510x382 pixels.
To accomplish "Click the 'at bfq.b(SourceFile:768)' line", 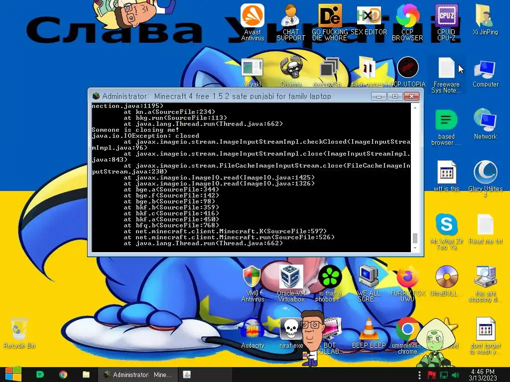I will click(x=171, y=225).
